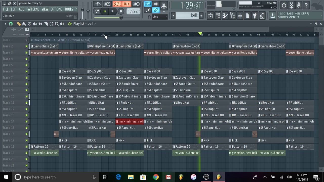Open the VIEW menu
The width and height of the screenshot is (324, 182).
pyautogui.click(x=45, y=9)
